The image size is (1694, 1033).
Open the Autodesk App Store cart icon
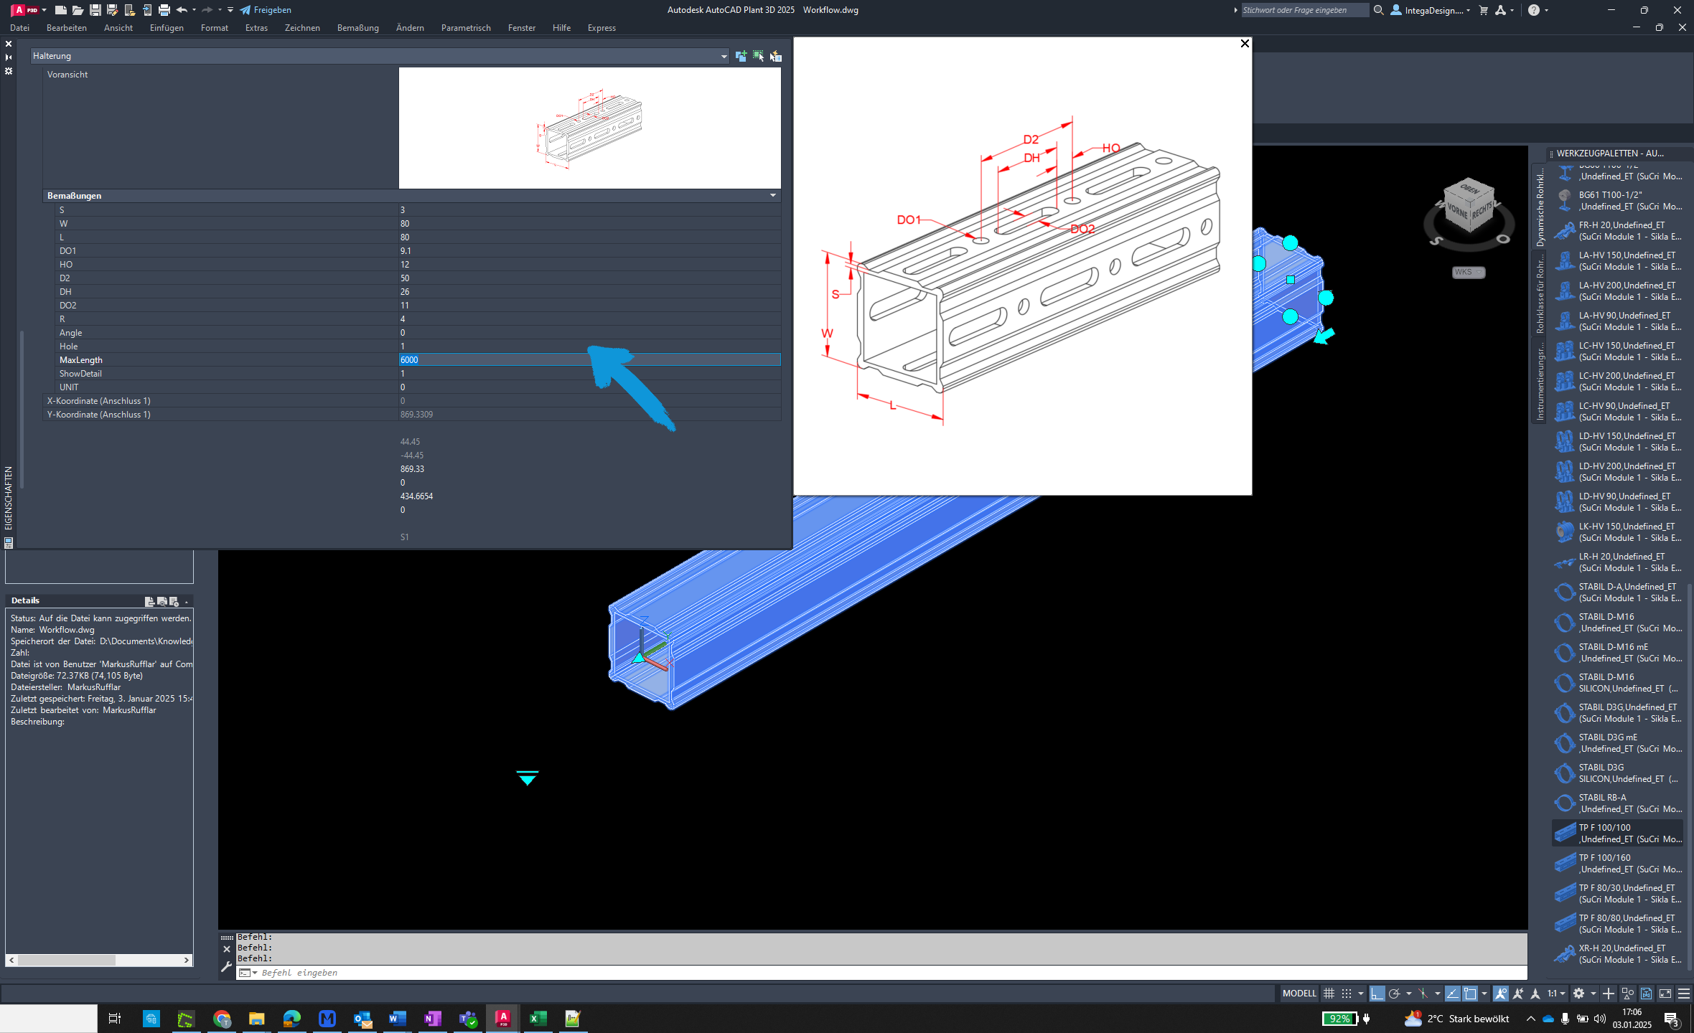tap(1484, 10)
